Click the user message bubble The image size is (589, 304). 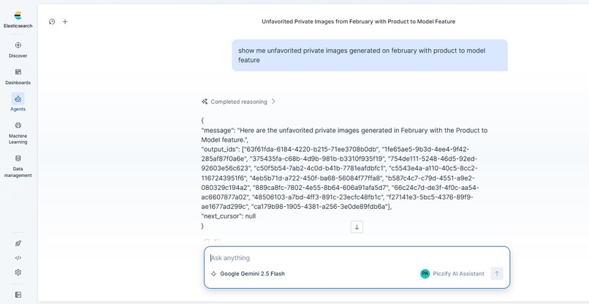click(370, 56)
